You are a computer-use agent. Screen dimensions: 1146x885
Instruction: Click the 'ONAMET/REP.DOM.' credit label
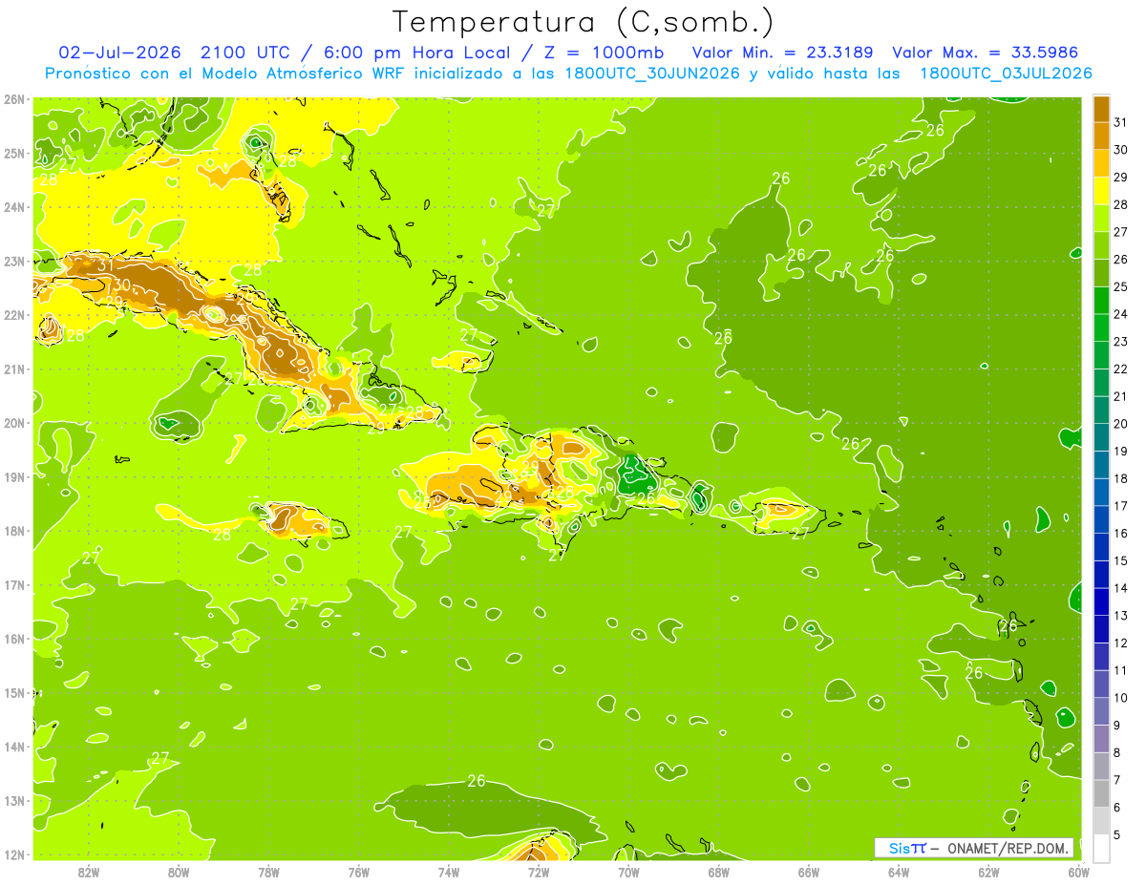(x=1007, y=848)
